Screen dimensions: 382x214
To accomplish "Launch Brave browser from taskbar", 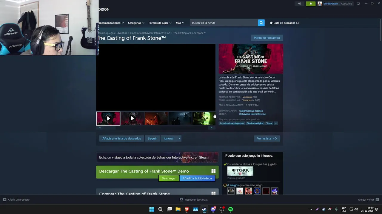I will (187, 209).
